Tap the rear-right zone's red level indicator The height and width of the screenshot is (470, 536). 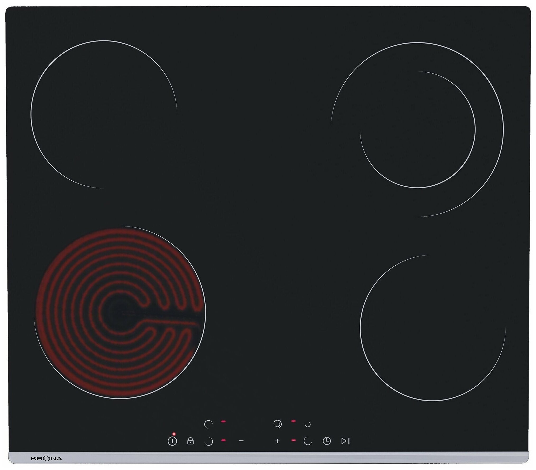point(293,421)
